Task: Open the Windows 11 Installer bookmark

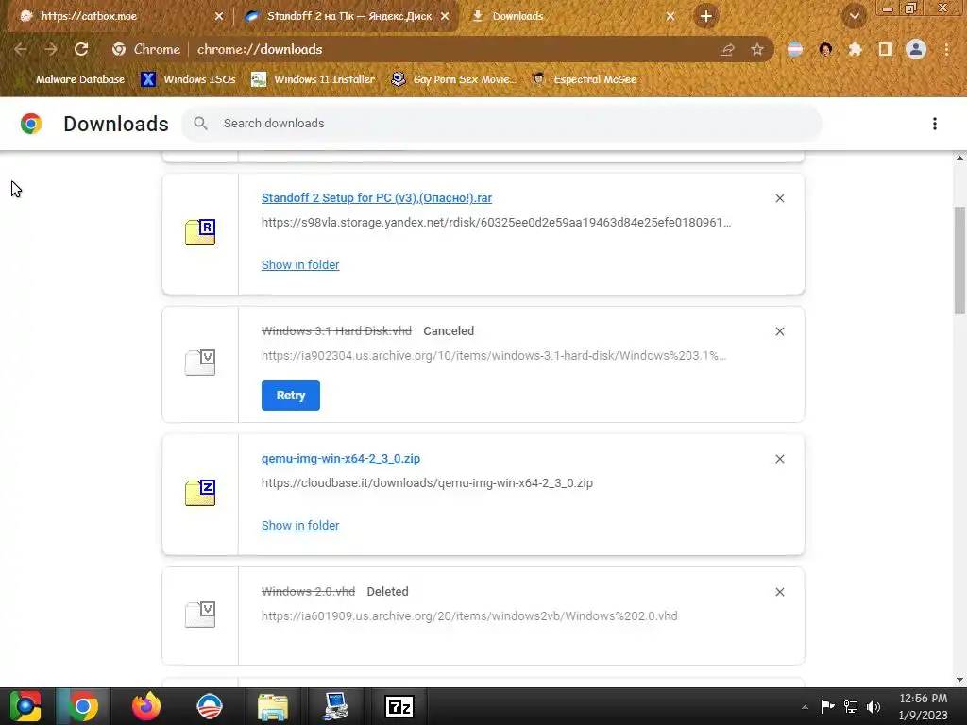Action: 314,79
